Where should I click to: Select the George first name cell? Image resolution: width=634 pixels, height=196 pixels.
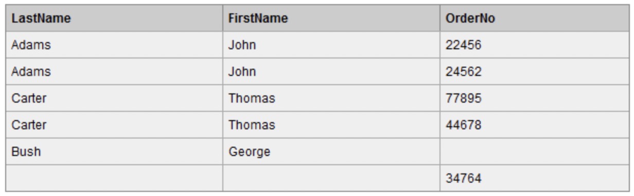pos(330,152)
